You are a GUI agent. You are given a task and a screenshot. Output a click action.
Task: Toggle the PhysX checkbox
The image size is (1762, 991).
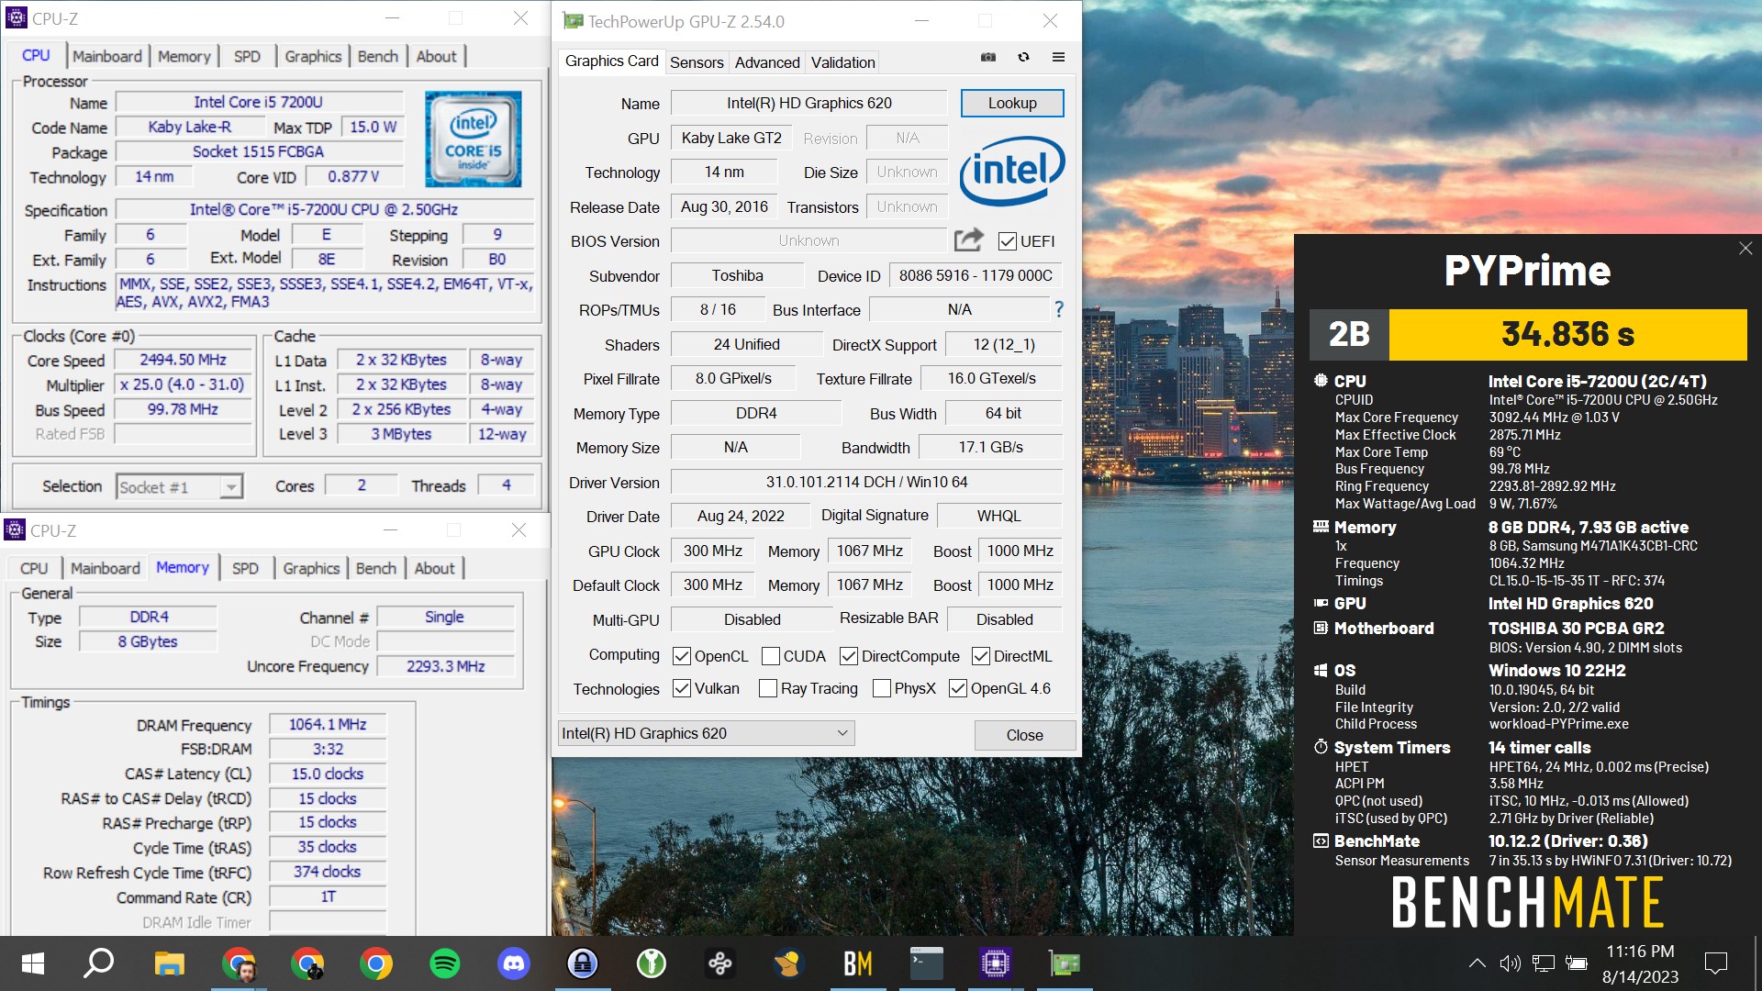coord(882,688)
